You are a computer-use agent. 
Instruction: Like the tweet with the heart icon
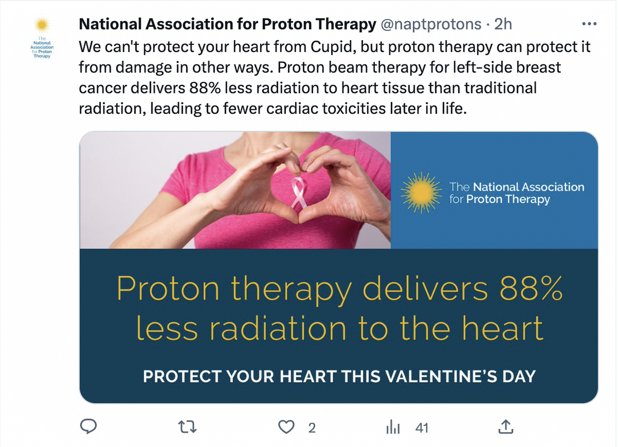pyautogui.click(x=286, y=427)
